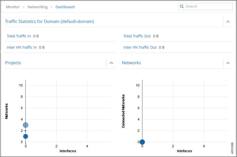Viewport: 237px width, 157px height.
Task: Open Networking in the breadcrumb
Action: coord(38,7)
